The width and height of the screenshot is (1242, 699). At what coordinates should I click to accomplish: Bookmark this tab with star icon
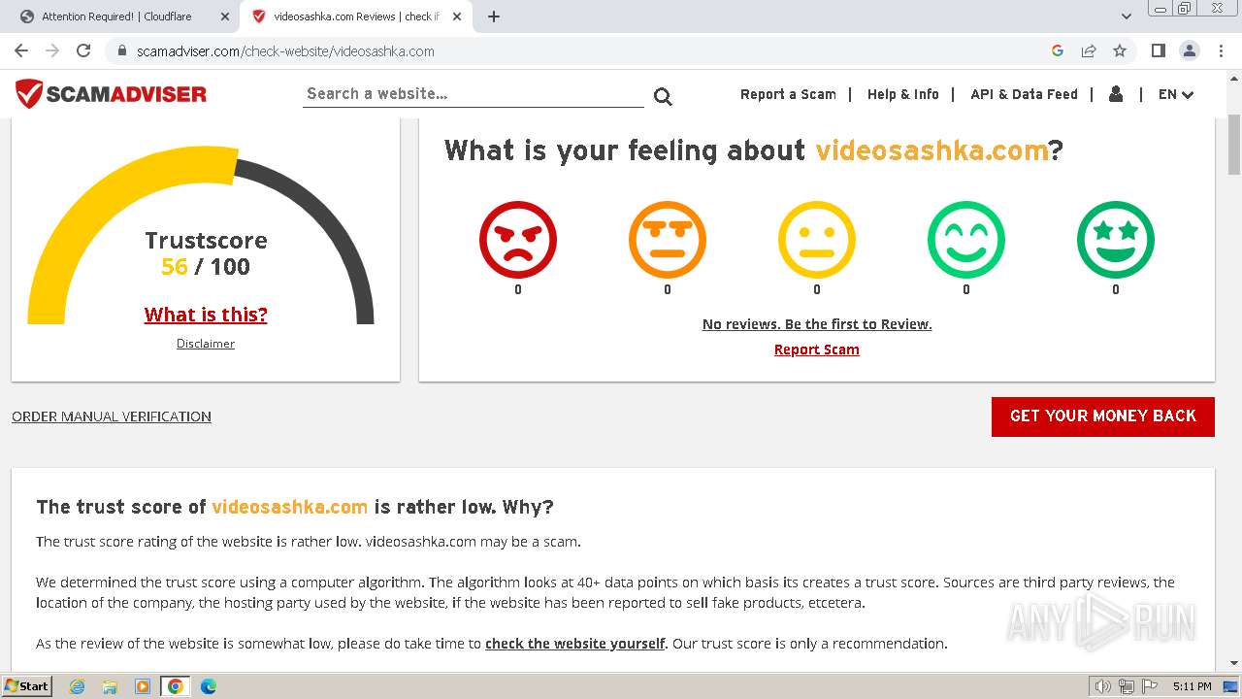(1120, 50)
